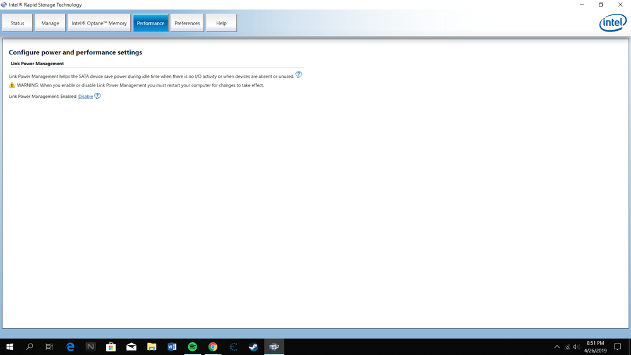Image resolution: width=631 pixels, height=355 pixels.
Task: Switch to Google Chrome in taskbar
Action: (x=213, y=347)
